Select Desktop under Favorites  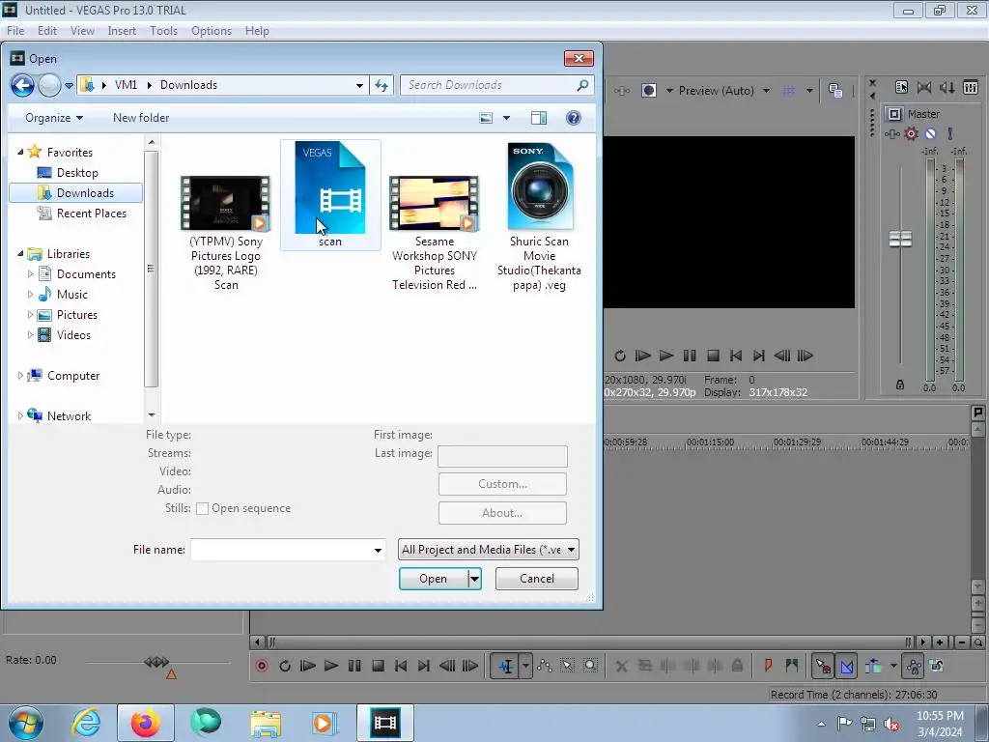[77, 173]
